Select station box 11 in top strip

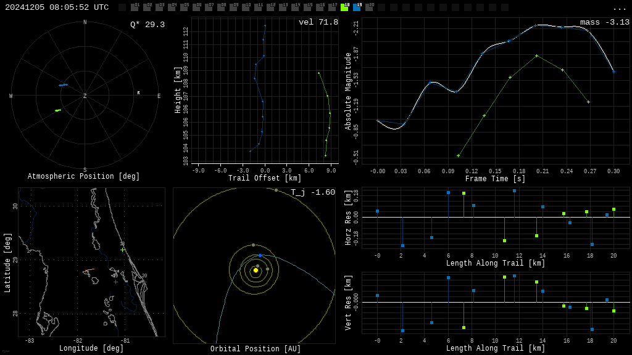(x=258, y=7)
